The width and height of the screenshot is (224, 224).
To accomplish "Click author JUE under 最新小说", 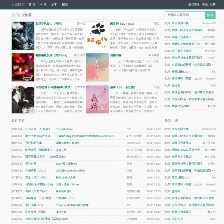I will (213, 191).
